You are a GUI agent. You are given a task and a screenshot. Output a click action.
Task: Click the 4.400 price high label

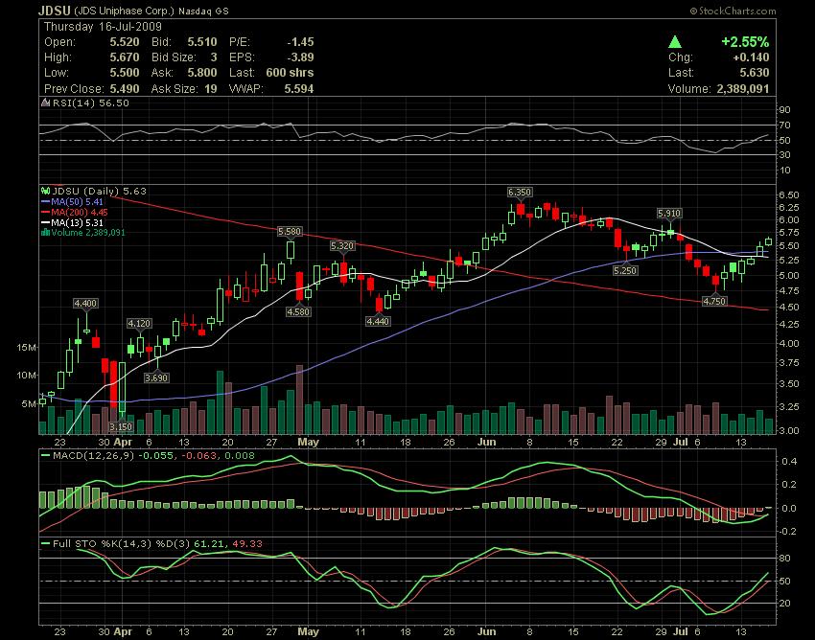pyautogui.click(x=85, y=304)
